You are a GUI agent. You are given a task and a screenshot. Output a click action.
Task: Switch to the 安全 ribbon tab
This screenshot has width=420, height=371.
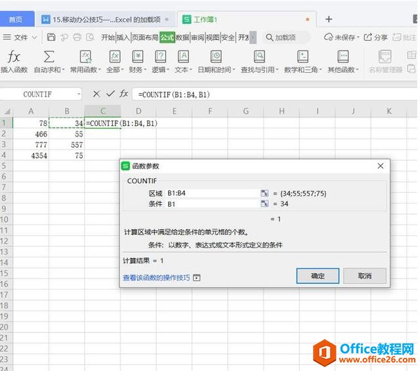[228, 37]
